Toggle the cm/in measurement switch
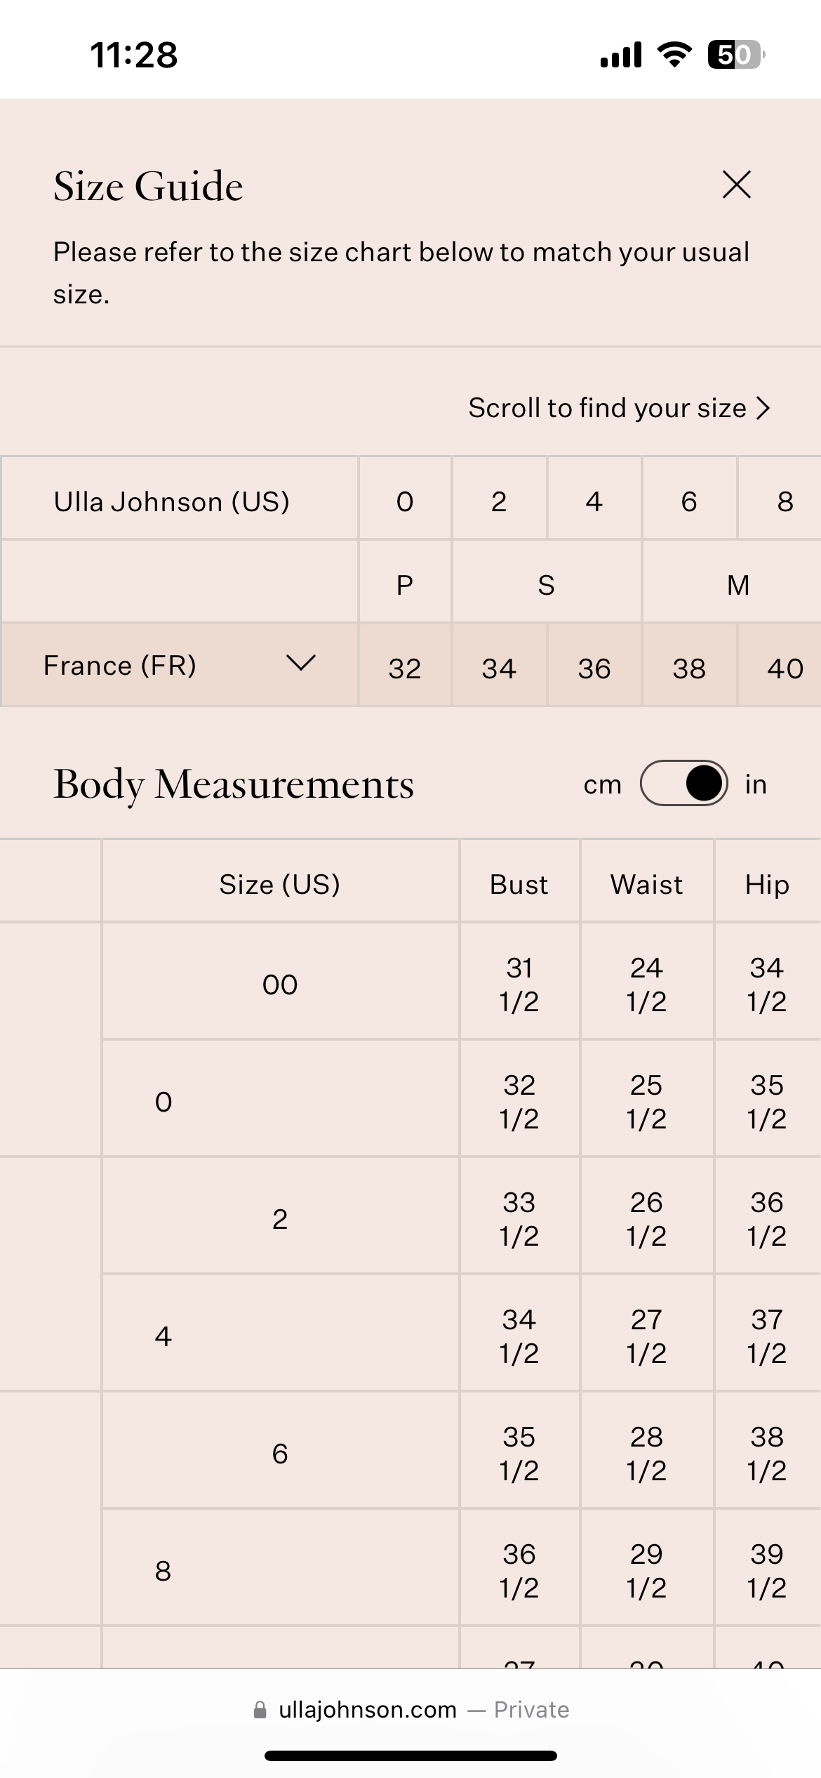The image size is (821, 1778). coord(683,783)
